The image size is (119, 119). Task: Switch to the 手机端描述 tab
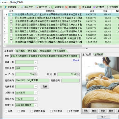tap(59, 51)
